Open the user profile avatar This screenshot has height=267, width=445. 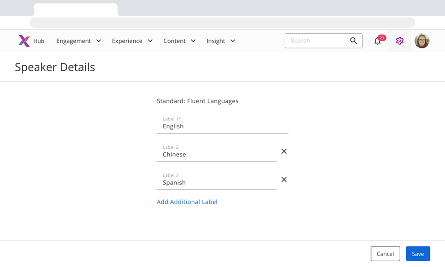coord(422,41)
